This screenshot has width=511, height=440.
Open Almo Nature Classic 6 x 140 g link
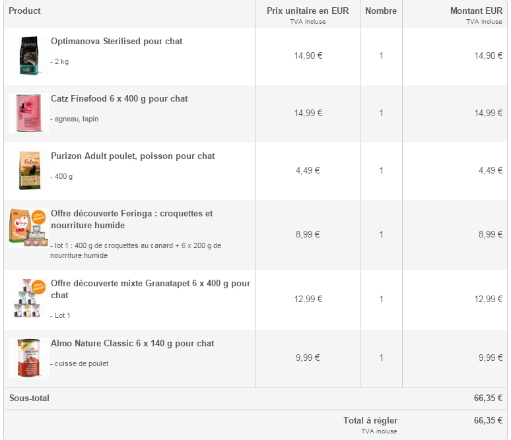(132, 344)
